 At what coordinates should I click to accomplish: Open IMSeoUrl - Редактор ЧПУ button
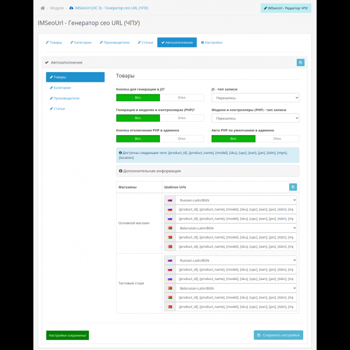(286, 8)
